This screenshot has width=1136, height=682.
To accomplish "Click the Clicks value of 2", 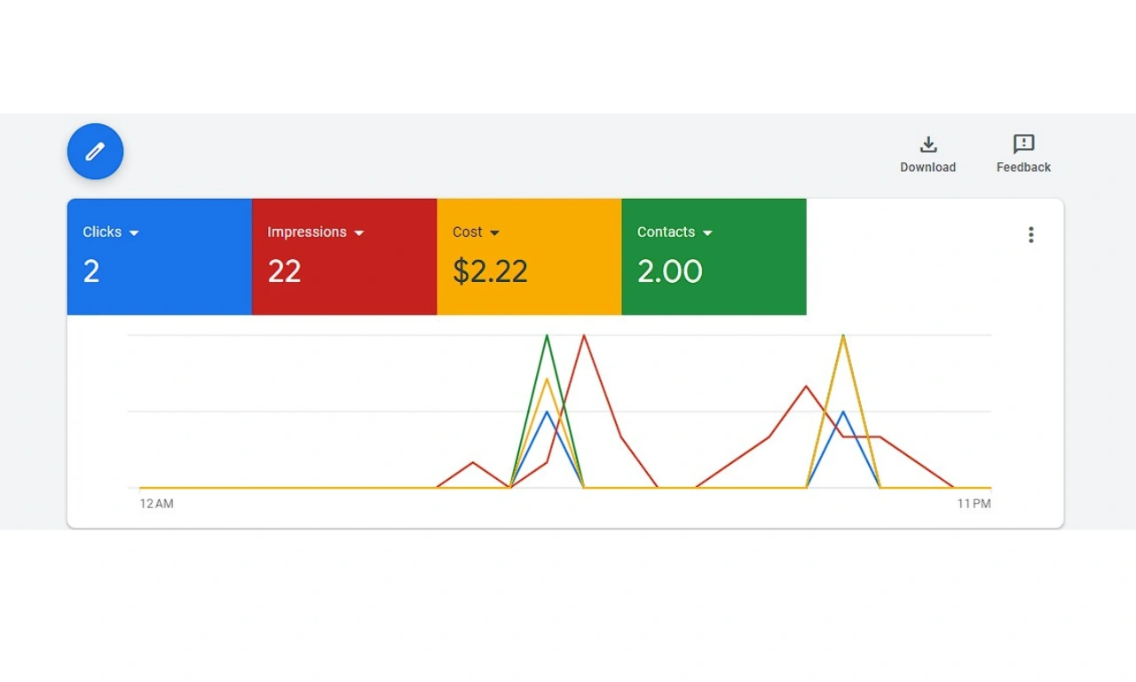I will [91, 271].
